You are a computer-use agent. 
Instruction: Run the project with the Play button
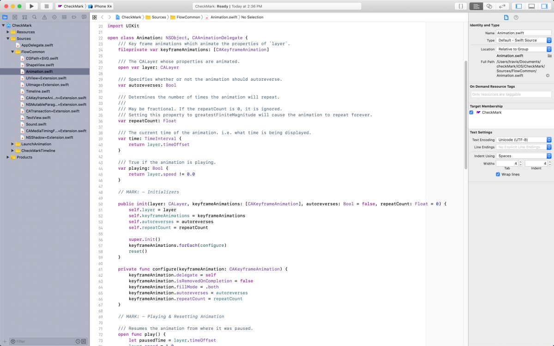[31, 6]
